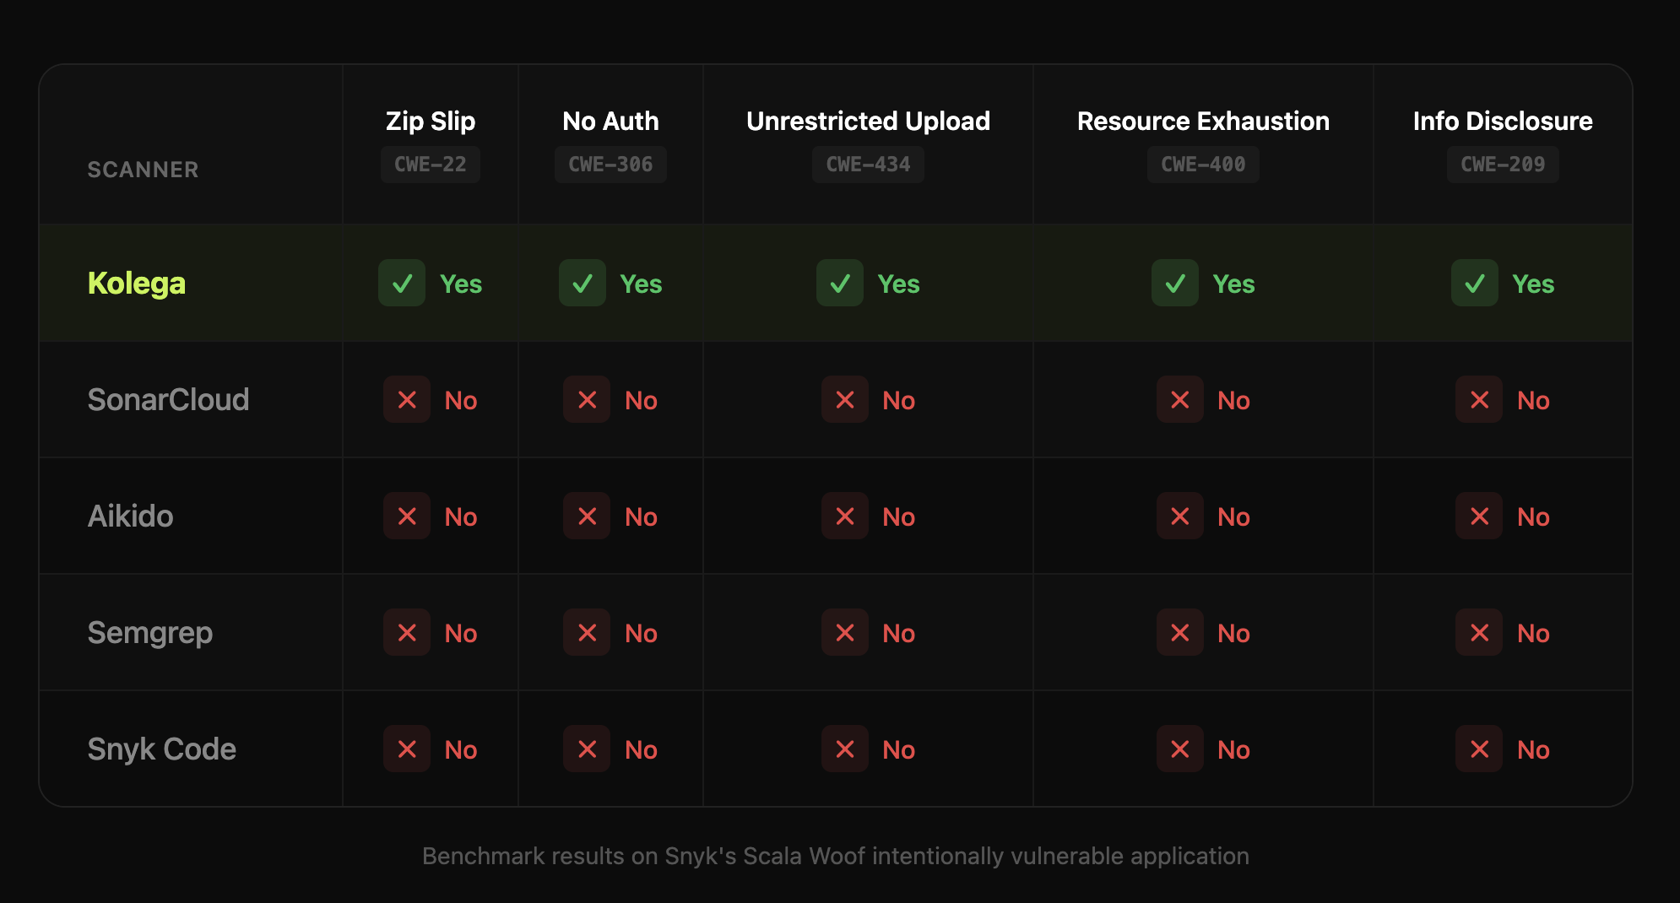Click the 'CWE-209' badge
The image size is (1680, 903).
pyautogui.click(x=1503, y=165)
